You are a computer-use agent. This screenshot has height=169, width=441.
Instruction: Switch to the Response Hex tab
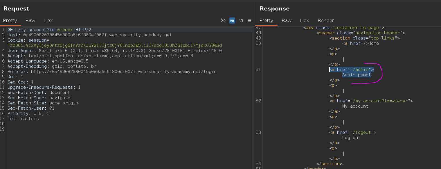pyautogui.click(x=305, y=20)
